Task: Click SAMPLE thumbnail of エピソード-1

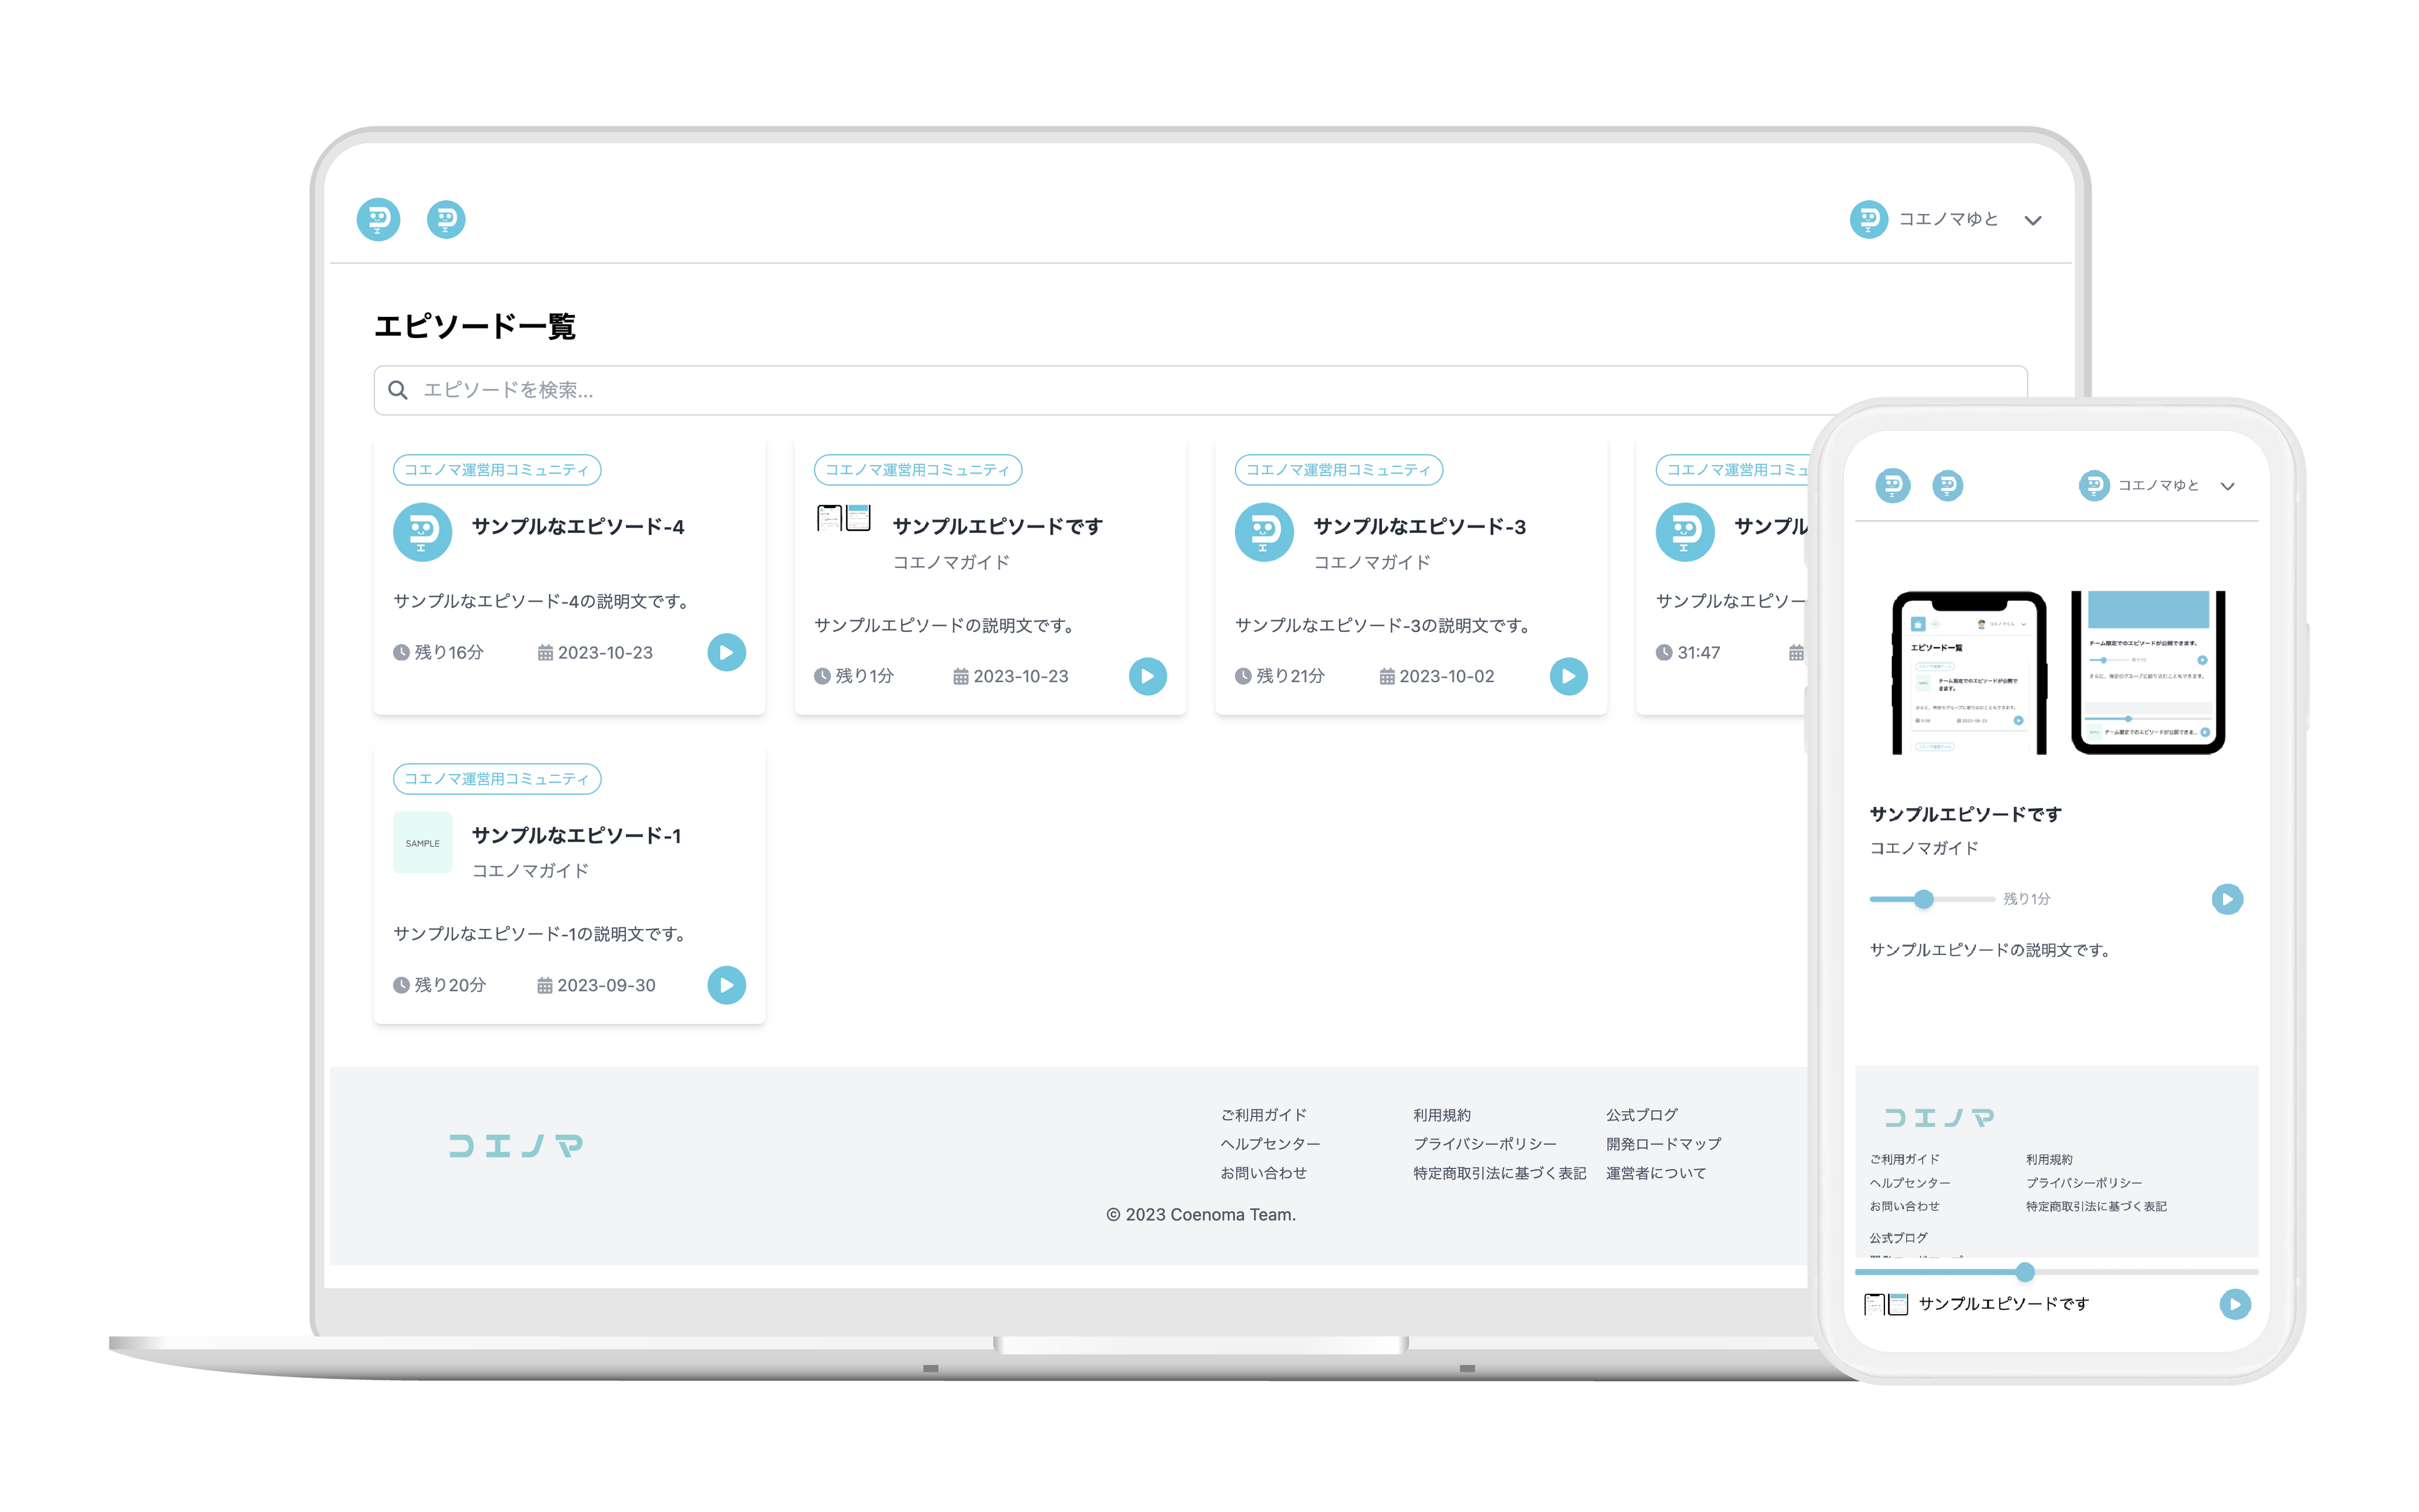Action: (x=422, y=843)
